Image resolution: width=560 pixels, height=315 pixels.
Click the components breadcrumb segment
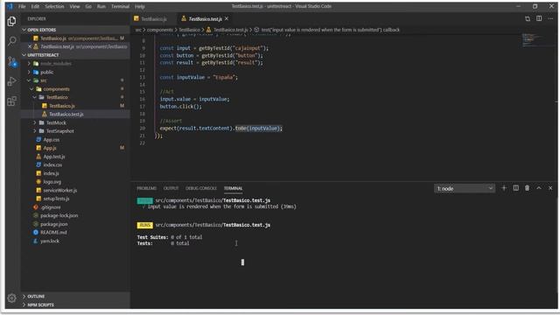click(x=160, y=30)
